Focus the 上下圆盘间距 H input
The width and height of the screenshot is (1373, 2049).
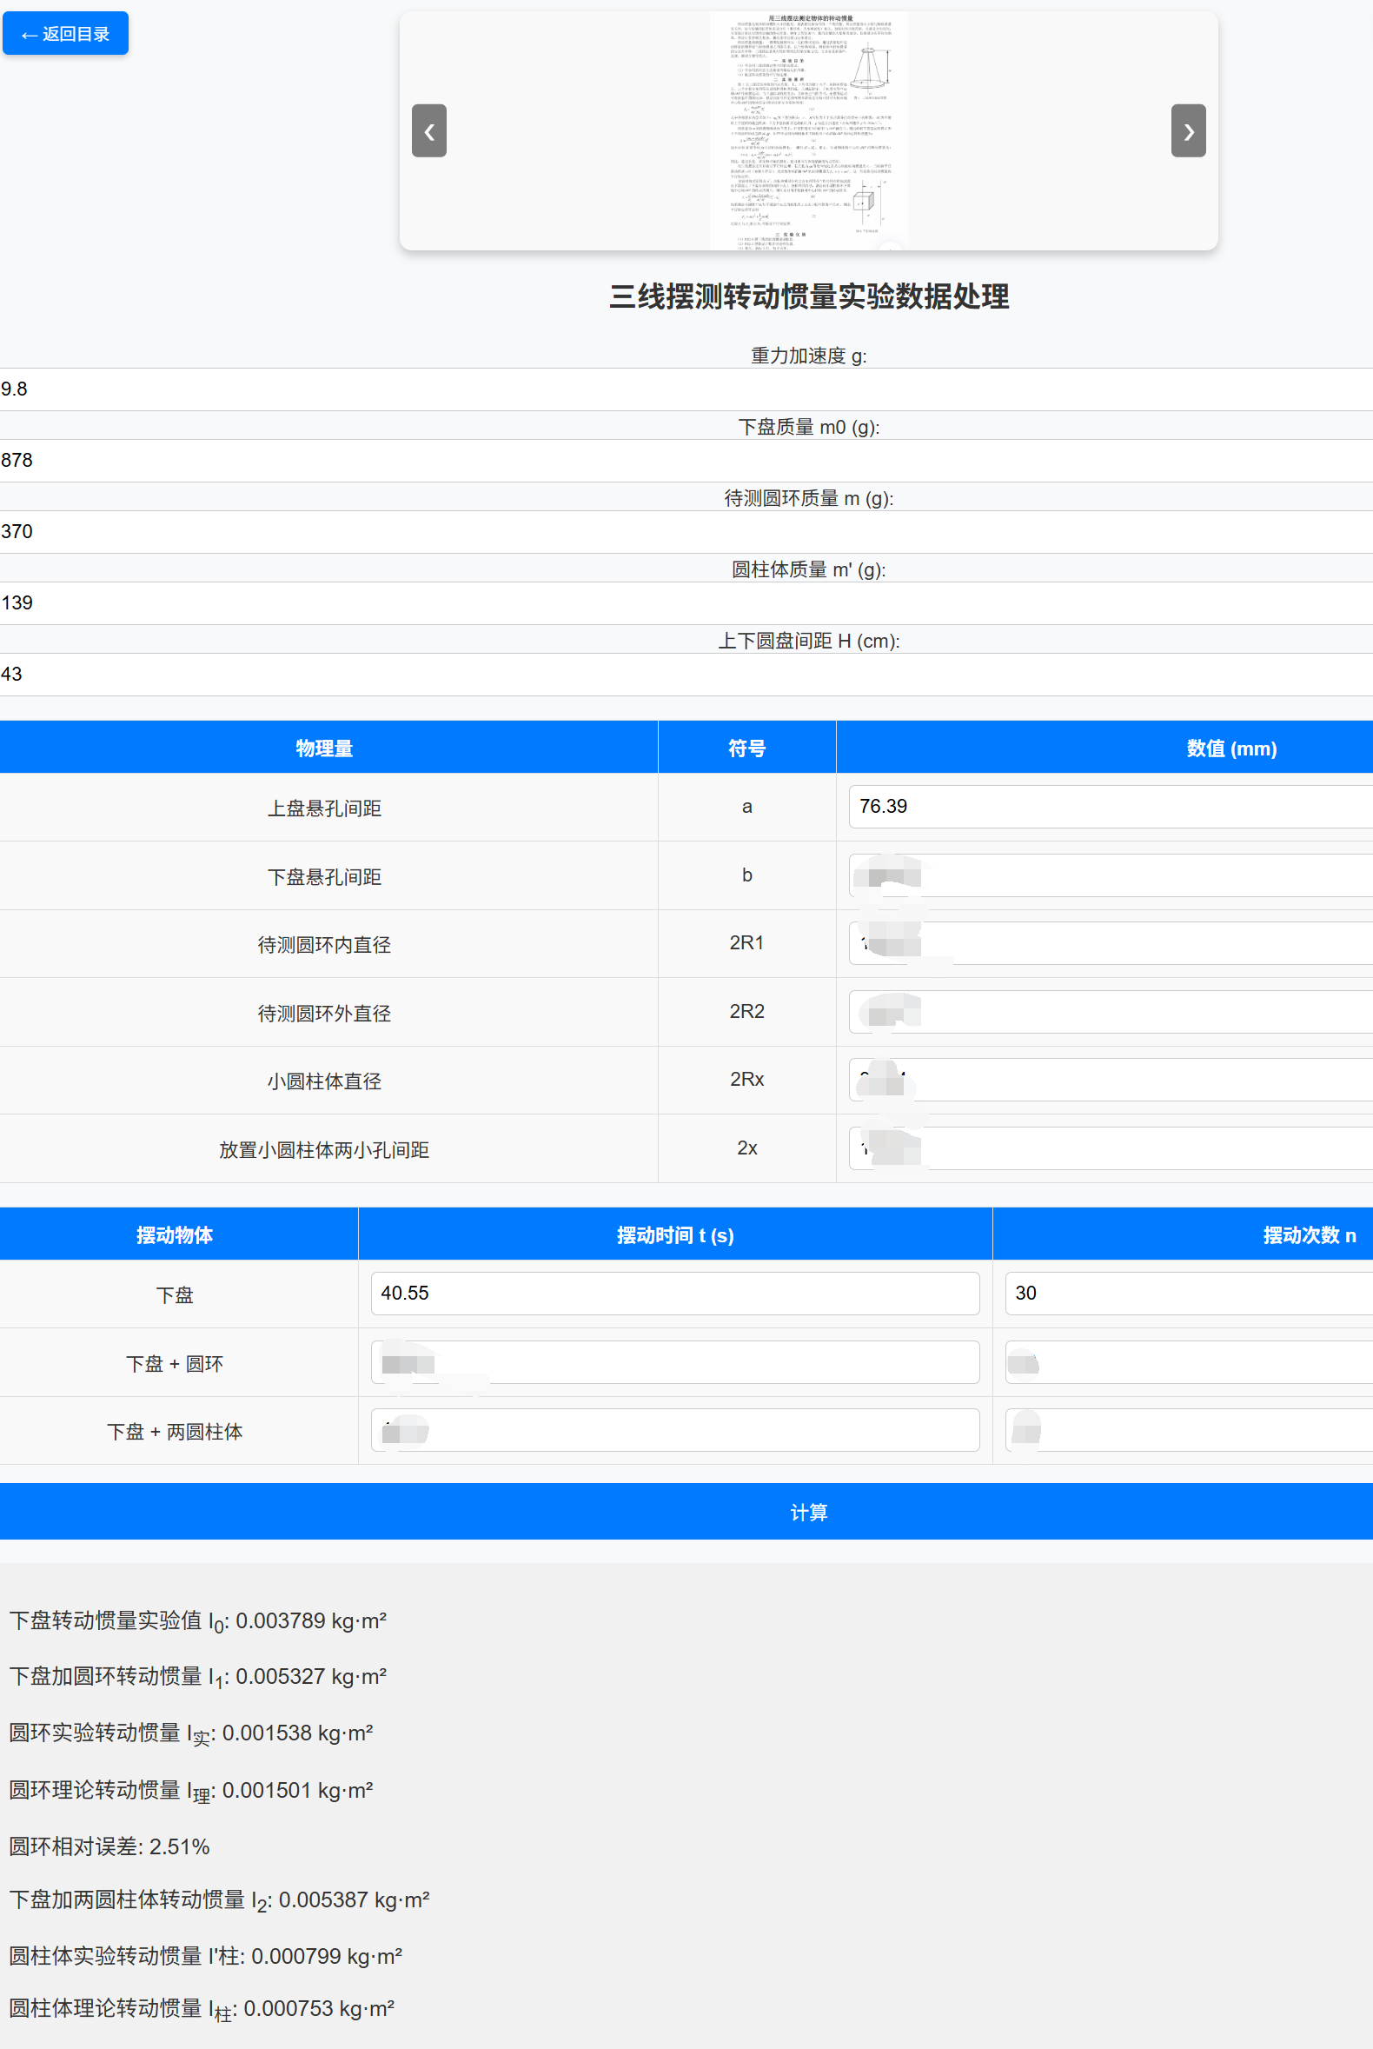pyautogui.click(x=686, y=674)
